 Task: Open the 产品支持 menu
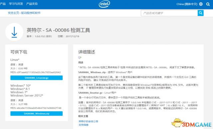click(32, 4)
